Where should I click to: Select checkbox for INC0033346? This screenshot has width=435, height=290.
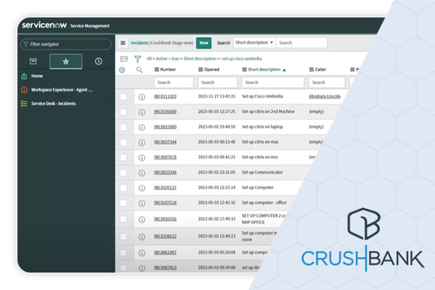(x=123, y=173)
